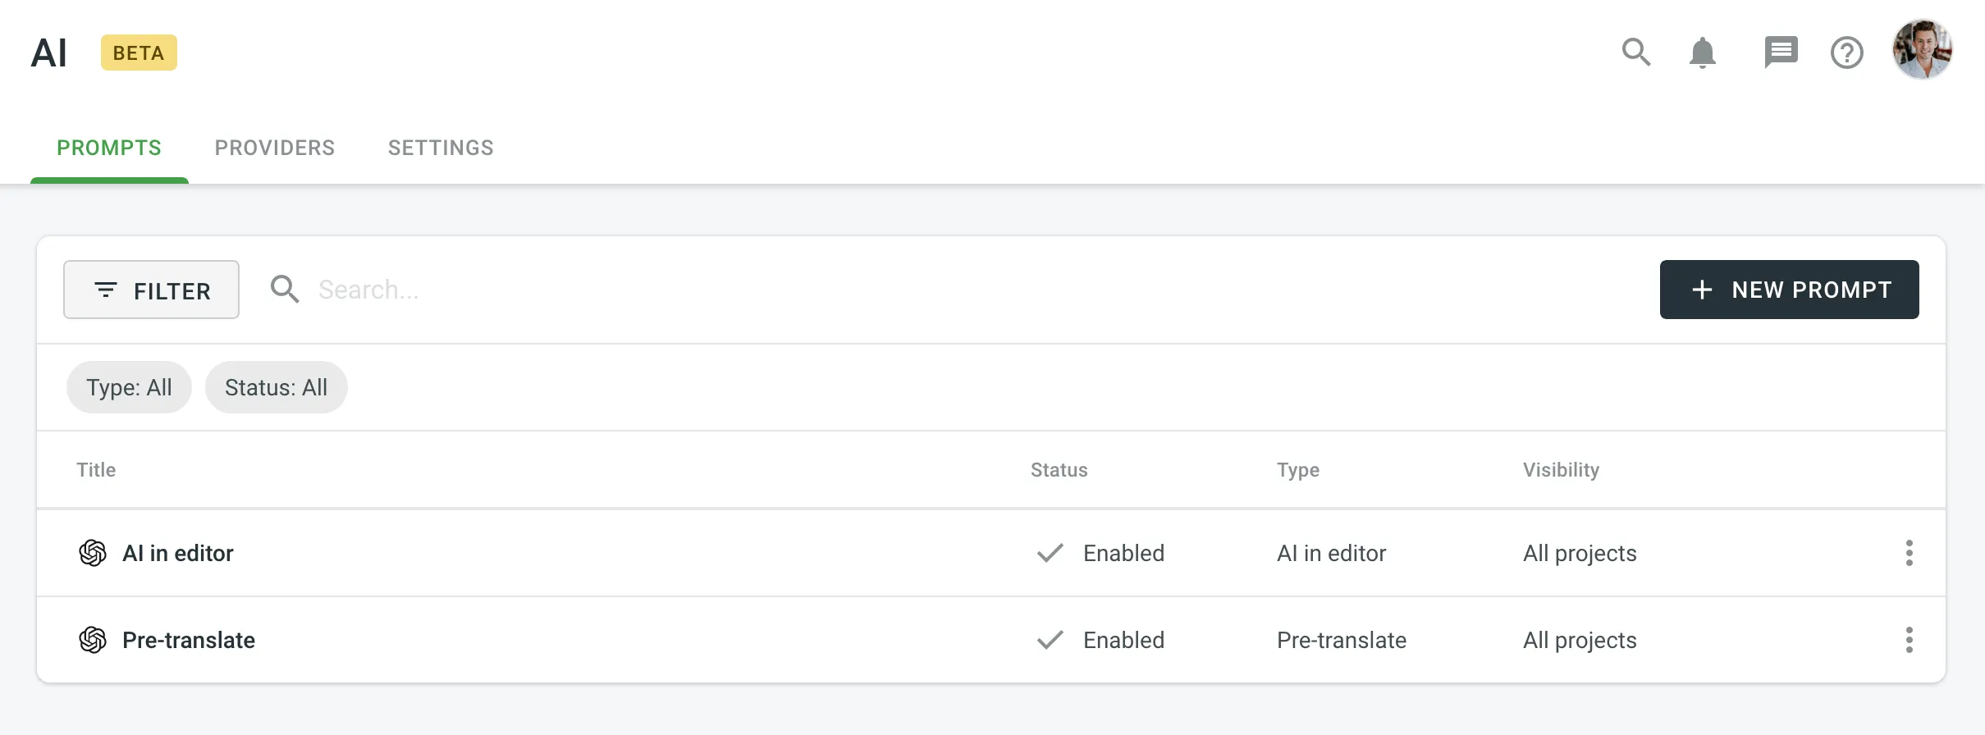This screenshot has height=735, width=1985.
Task: Create a new prompt with New Prompt
Action: (1789, 290)
